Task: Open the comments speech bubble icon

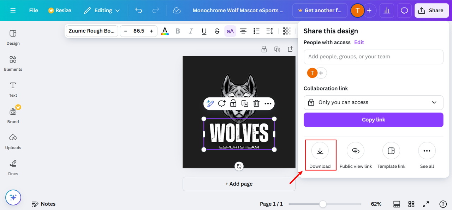Action: (404, 11)
